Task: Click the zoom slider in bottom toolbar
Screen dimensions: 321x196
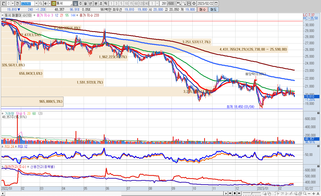Action: [252, 193]
